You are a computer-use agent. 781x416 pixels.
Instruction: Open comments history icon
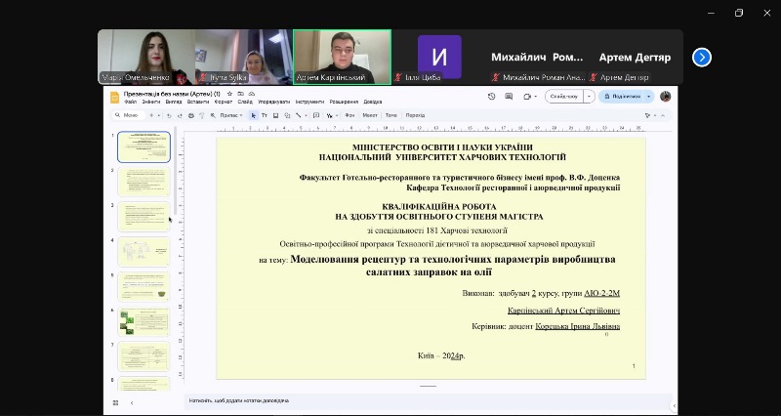point(509,96)
